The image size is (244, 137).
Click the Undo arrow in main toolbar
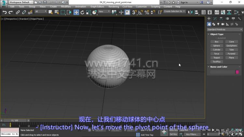click(5, 12)
